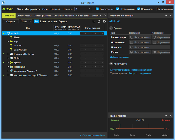Uncheck the Блокировщик checkbox
The image size is (175, 140).
click(97, 9)
